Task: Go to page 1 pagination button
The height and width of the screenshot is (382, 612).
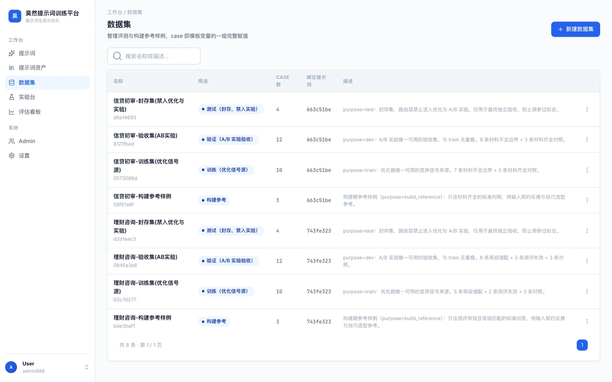Action: coord(582,345)
